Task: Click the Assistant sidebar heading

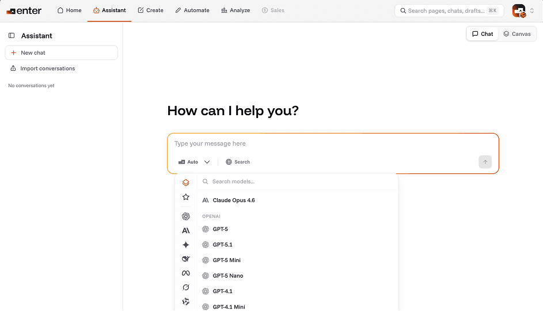Action: (x=37, y=36)
